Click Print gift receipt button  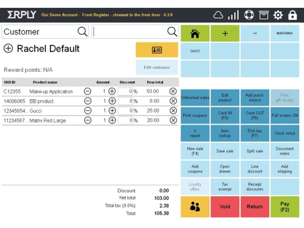(285, 98)
